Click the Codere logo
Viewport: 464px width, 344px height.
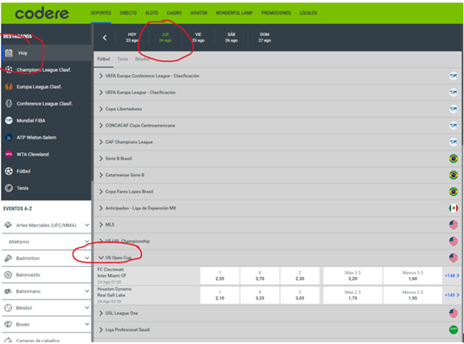(42, 14)
